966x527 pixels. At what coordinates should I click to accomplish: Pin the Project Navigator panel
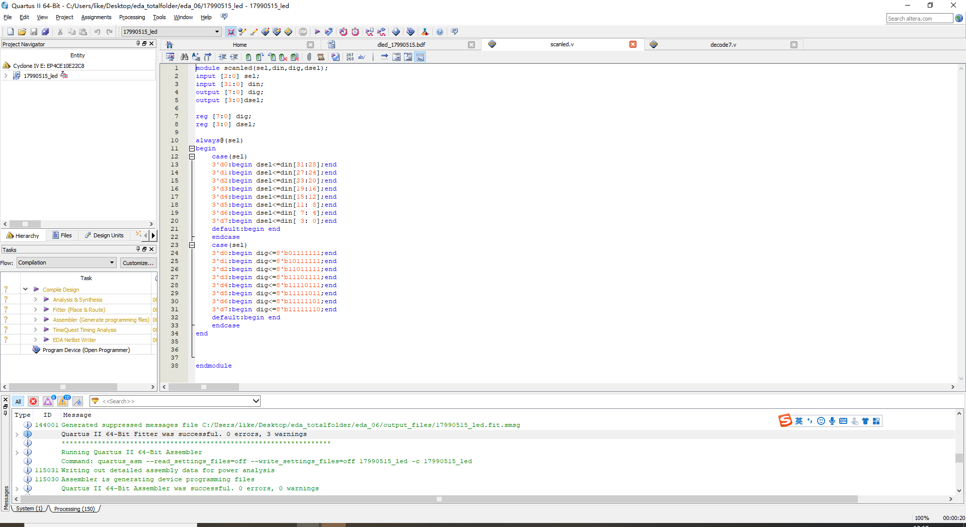[138, 44]
